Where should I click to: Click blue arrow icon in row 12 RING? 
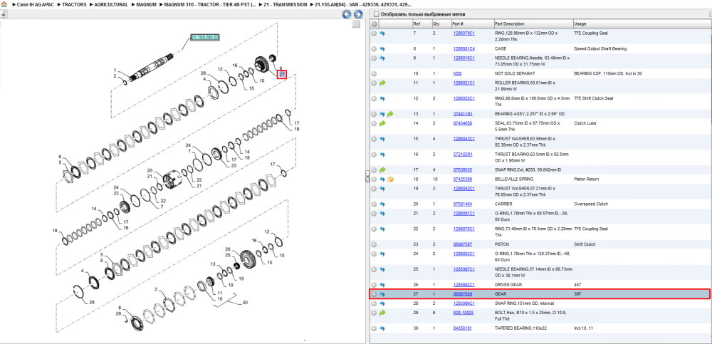pyautogui.click(x=382, y=98)
